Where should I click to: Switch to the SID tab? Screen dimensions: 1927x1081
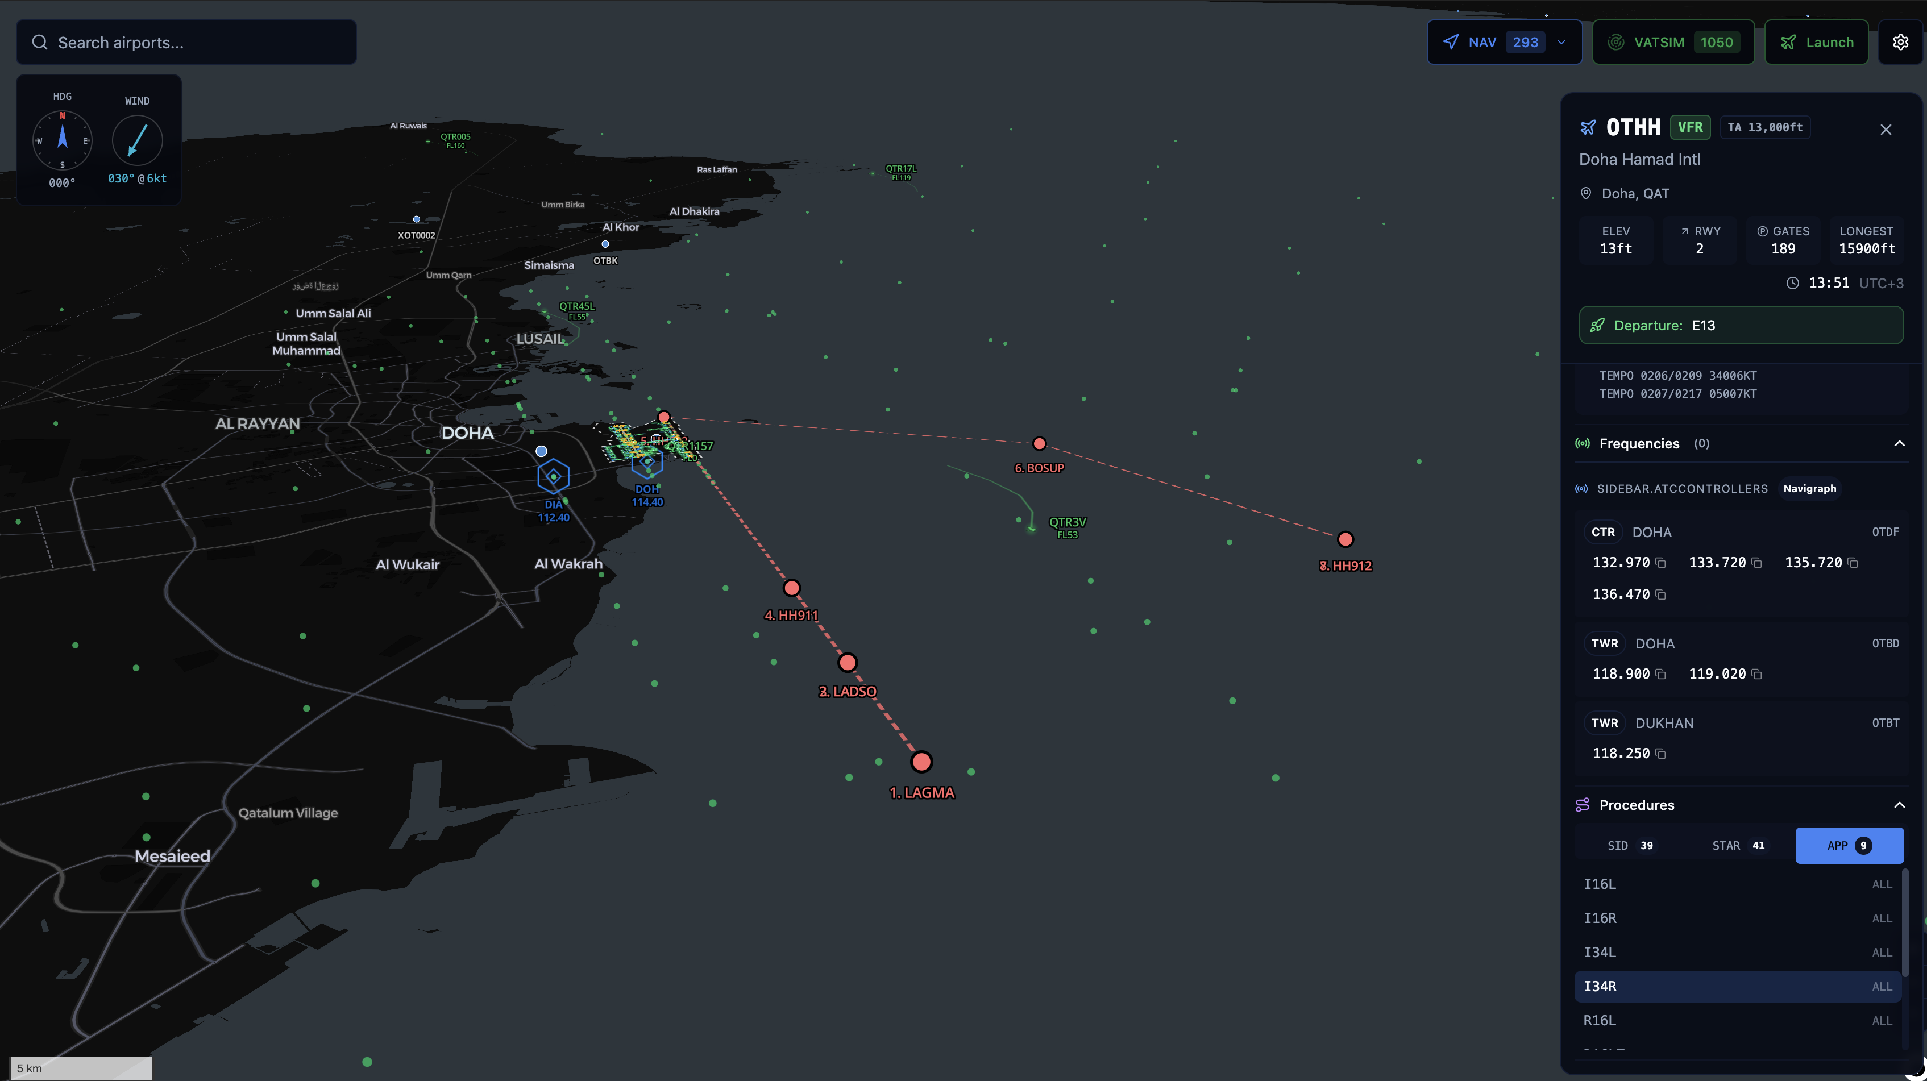click(x=1630, y=845)
